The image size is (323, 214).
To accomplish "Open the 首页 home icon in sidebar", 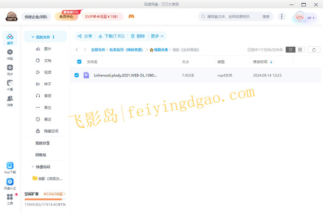I will 10,39.
